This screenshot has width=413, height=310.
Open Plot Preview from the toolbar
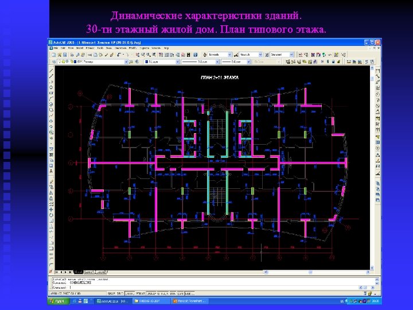[77, 55]
